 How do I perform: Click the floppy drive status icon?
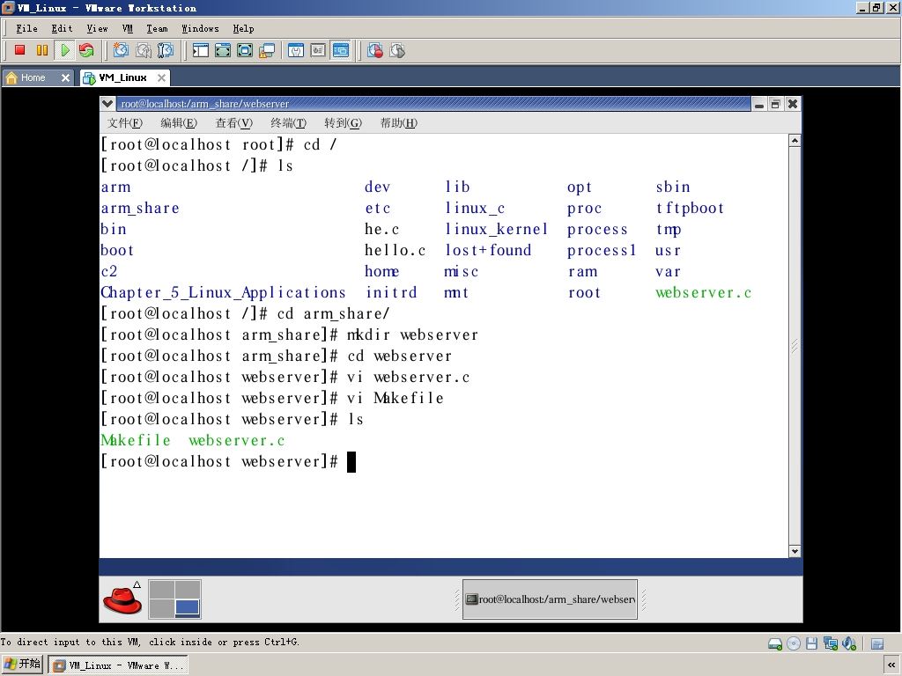click(811, 643)
